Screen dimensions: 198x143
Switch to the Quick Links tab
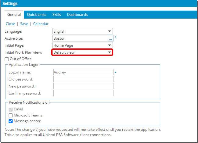click(x=37, y=15)
